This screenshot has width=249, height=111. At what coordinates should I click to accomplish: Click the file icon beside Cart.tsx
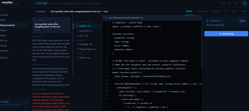(78, 36)
